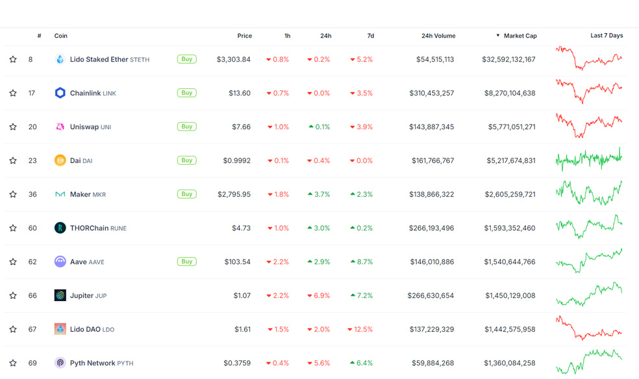Toggle the Aave favorite star
This screenshot has width=639, height=379.
pyautogui.click(x=13, y=262)
